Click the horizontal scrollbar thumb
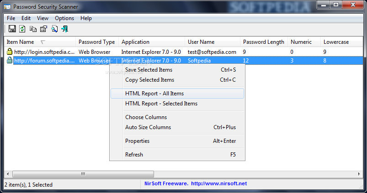367x193 pixels. click(83, 174)
